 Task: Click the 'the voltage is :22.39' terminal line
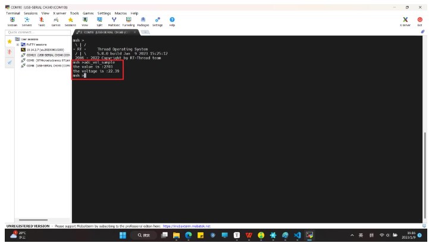point(96,71)
